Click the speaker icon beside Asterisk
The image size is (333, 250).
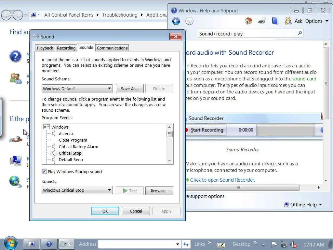coord(54,133)
